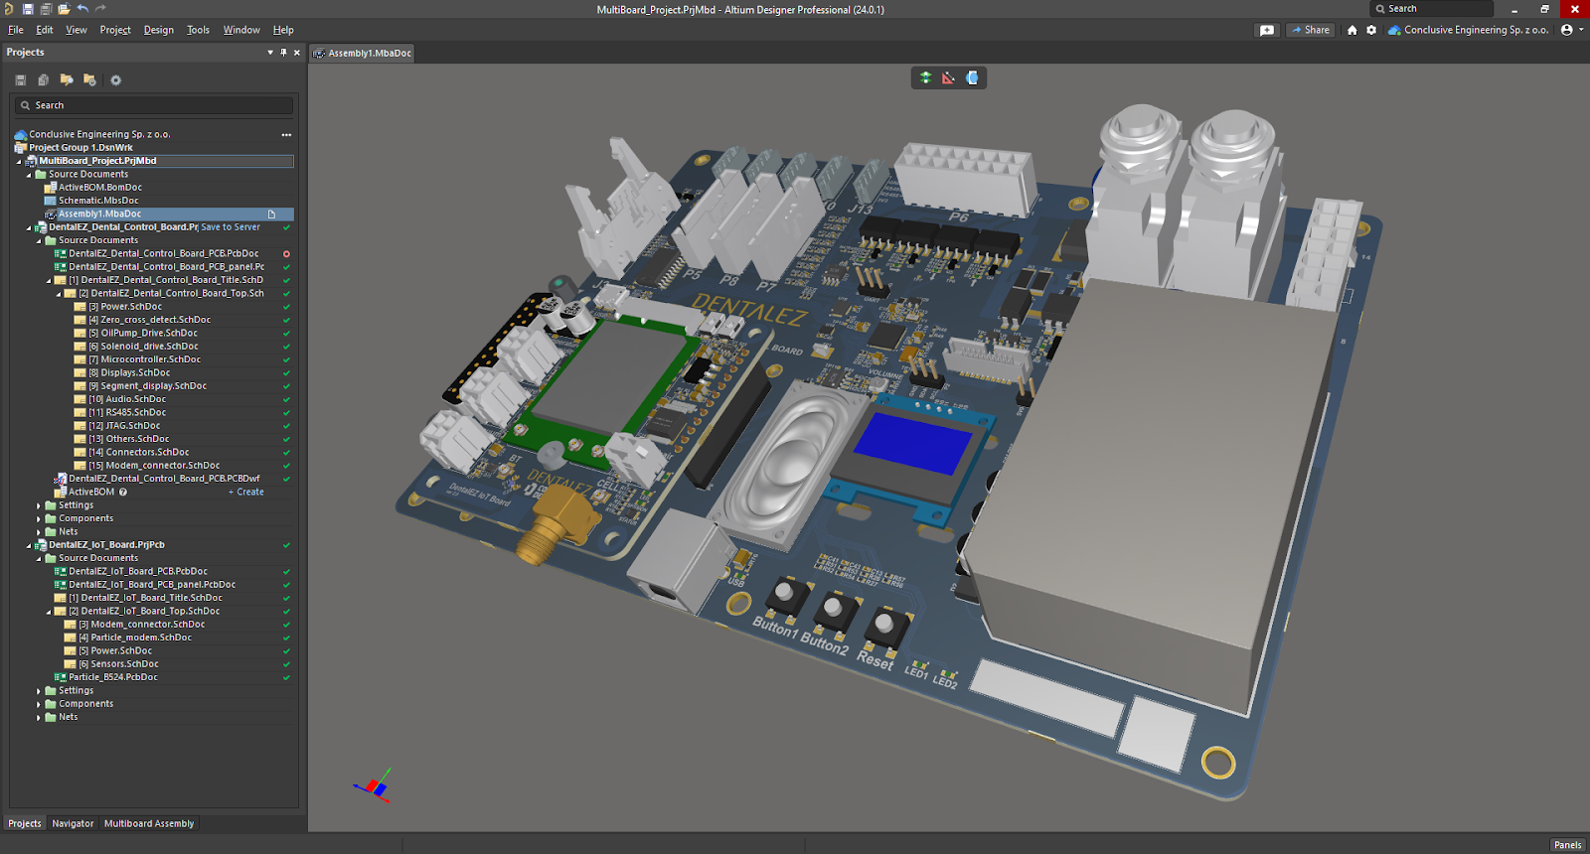Click the red status circle on DentalEZ_Dental_Control_Board_PCB.PcbDoc
Viewport: 1590px width, 854px height.
(x=286, y=253)
